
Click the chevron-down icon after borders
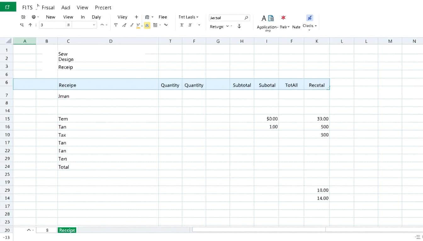click(166, 25)
